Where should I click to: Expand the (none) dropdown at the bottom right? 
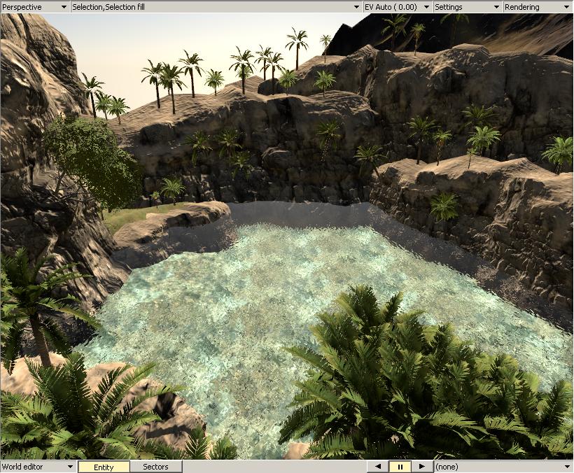(503, 467)
